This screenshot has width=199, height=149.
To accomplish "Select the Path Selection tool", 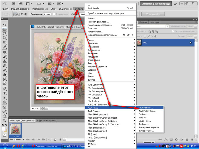I will (5, 98).
